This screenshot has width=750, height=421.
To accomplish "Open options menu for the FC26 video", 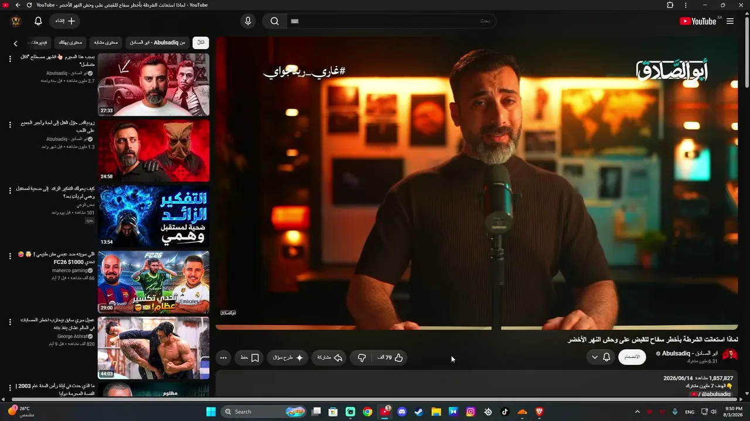I will pyautogui.click(x=10, y=256).
